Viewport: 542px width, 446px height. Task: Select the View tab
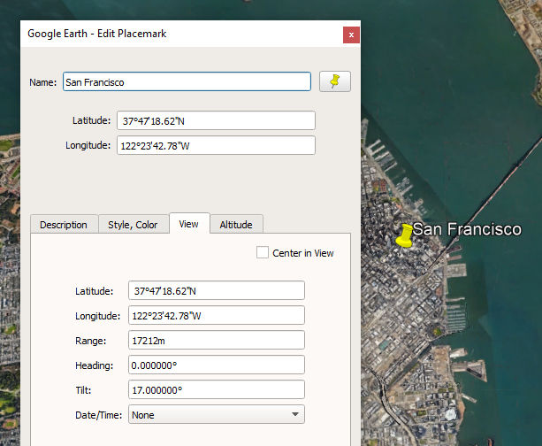tap(189, 224)
